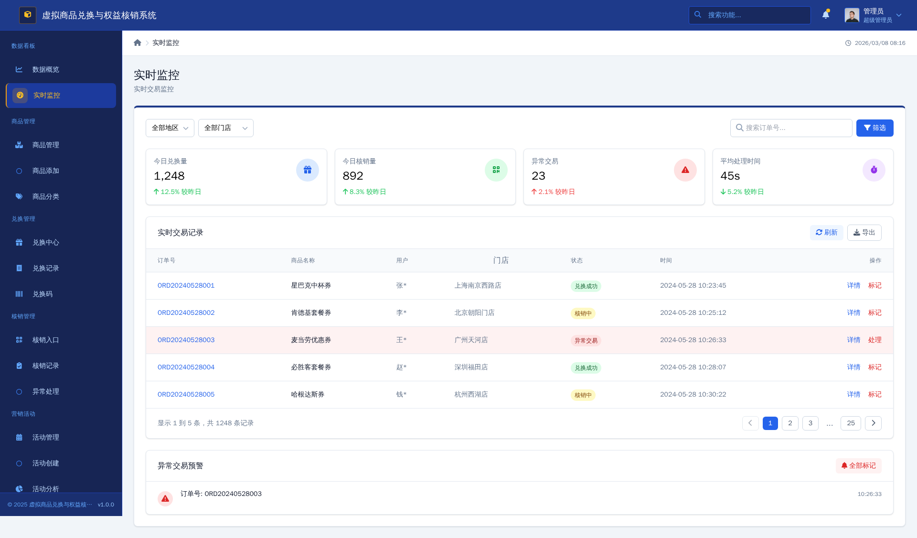Click the gift icon on 今日兑换量 card
917x538 pixels.
click(x=307, y=170)
